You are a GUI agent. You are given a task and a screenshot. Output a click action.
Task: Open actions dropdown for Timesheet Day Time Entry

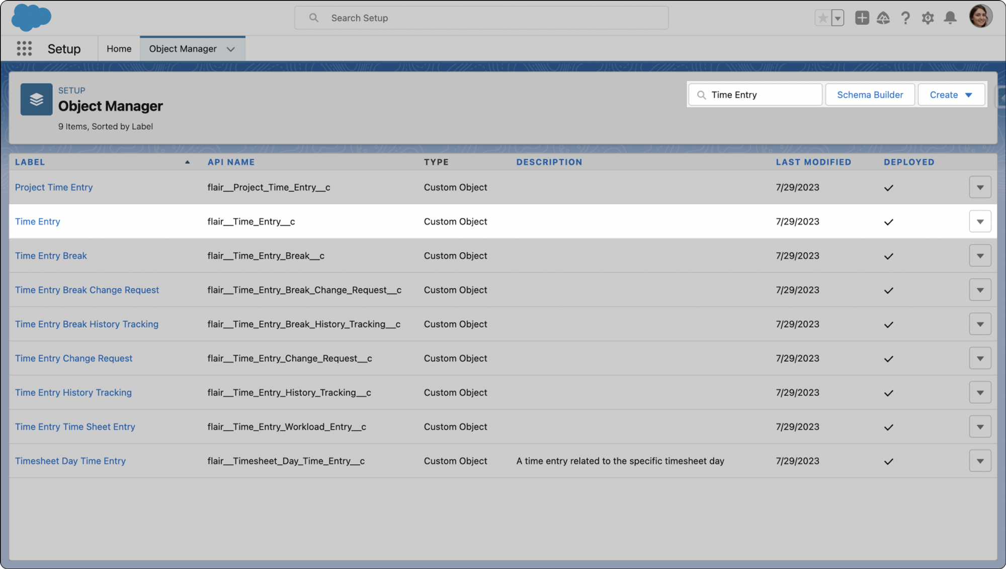coord(980,461)
